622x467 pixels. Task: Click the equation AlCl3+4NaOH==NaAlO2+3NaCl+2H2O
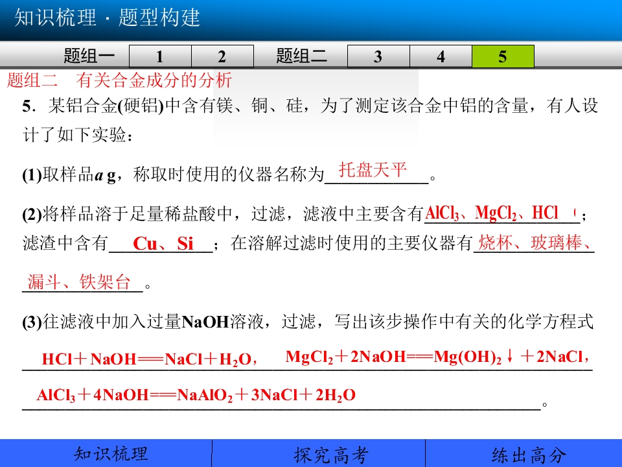tap(196, 395)
